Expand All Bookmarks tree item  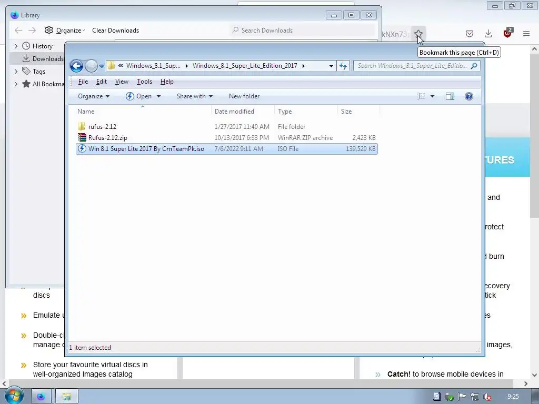click(16, 84)
